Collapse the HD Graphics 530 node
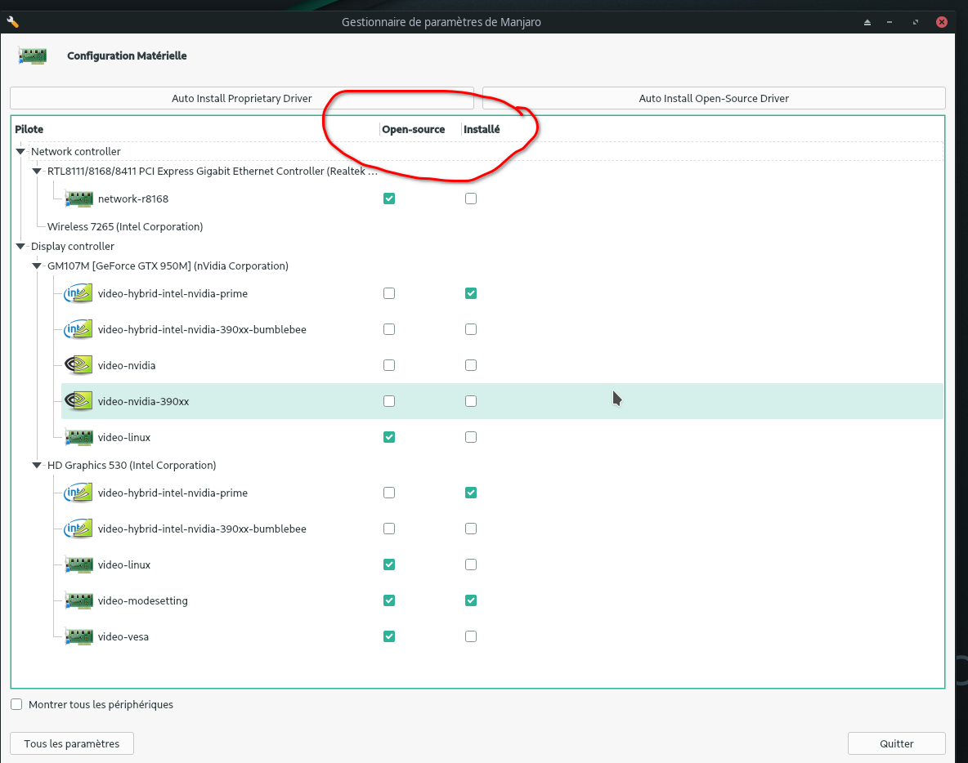 click(37, 466)
